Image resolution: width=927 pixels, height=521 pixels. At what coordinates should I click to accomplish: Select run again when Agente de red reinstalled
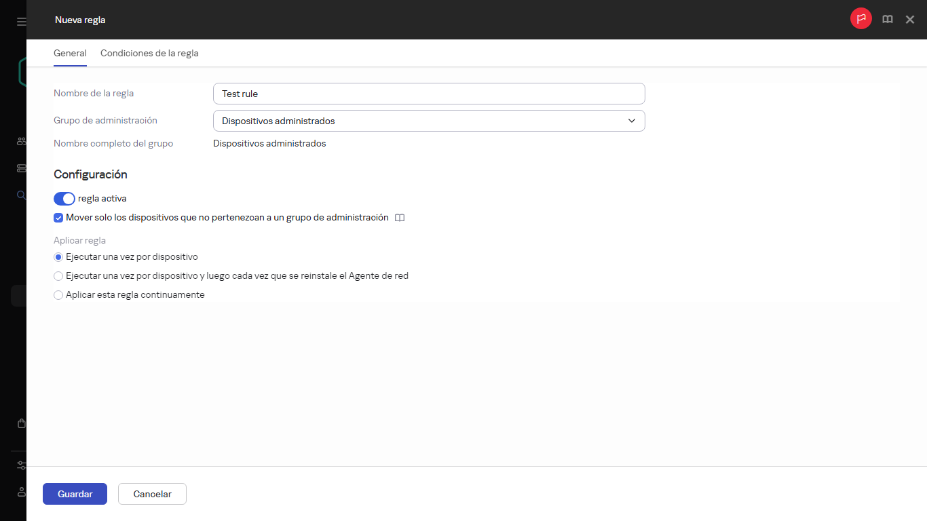pyautogui.click(x=58, y=276)
